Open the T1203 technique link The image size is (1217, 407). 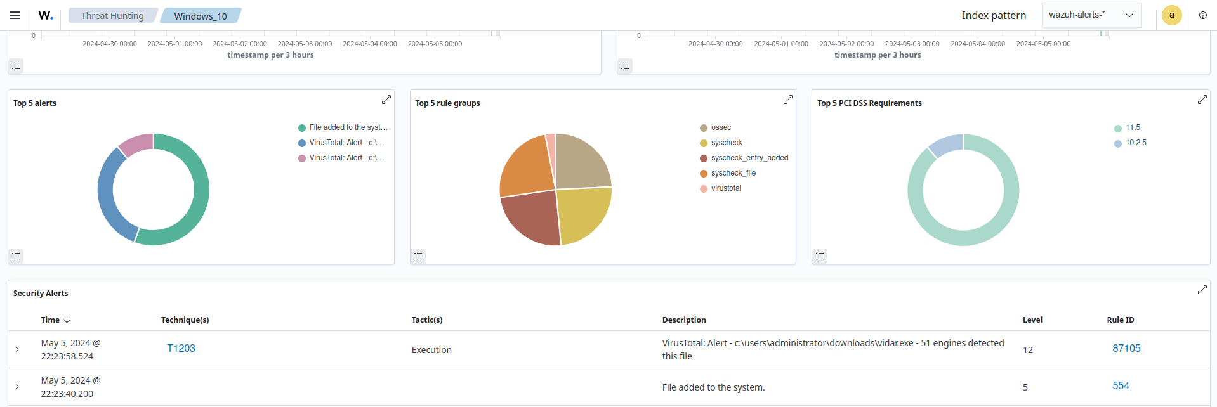[181, 348]
